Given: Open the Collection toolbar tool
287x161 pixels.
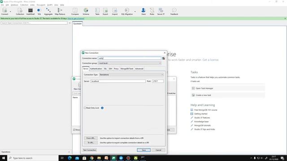Looking at the screenshot, I should click(20, 11).
